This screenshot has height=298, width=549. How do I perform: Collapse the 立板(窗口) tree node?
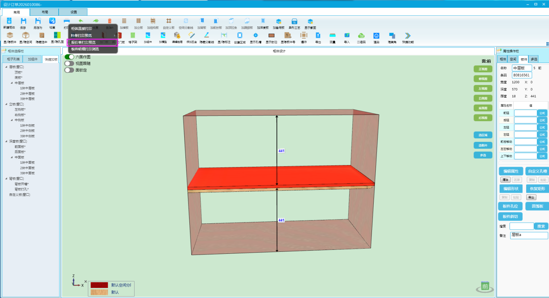pyautogui.click(x=6, y=104)
